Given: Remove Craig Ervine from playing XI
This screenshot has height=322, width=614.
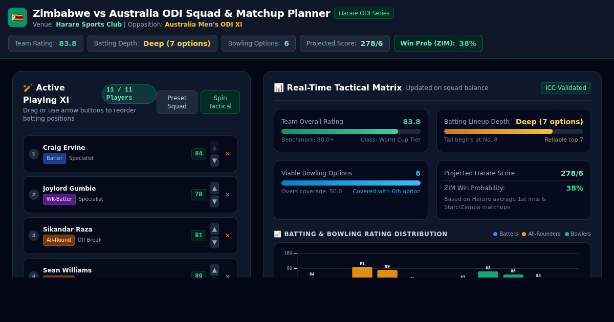Looking at the screenshot, I should [x=228, y=154].
